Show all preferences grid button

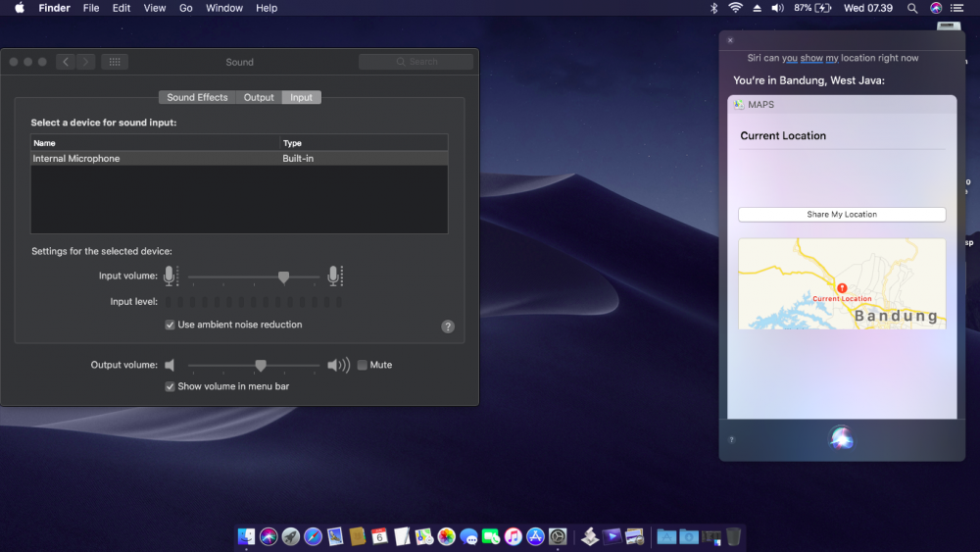point(115,62)
